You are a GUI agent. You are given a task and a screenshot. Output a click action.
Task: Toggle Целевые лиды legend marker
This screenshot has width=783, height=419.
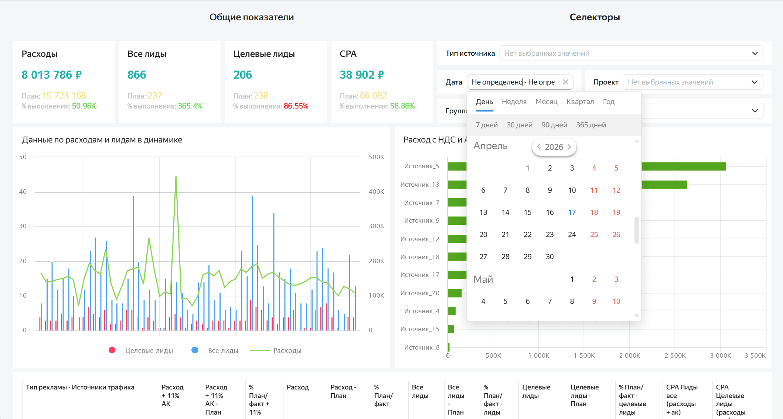(x=112, y=350)
